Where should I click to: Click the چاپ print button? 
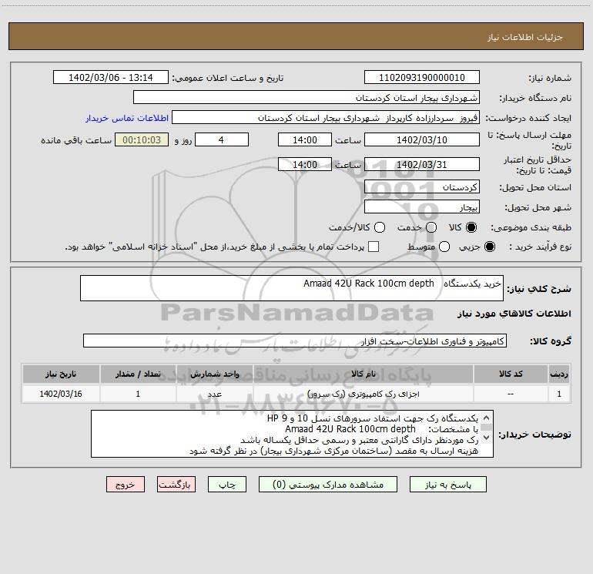[227, 485]
